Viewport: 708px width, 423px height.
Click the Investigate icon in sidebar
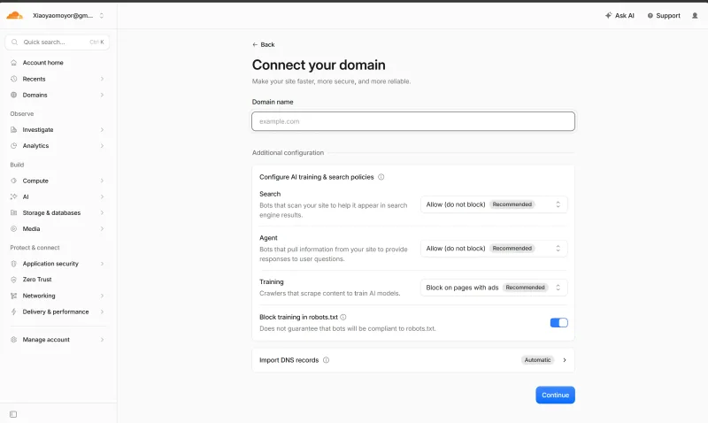click(13, 129)
